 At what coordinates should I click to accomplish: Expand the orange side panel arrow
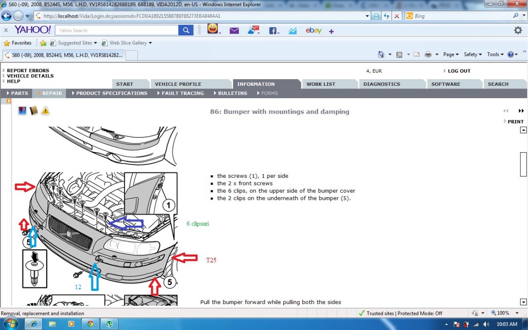(x=8, y=101)
